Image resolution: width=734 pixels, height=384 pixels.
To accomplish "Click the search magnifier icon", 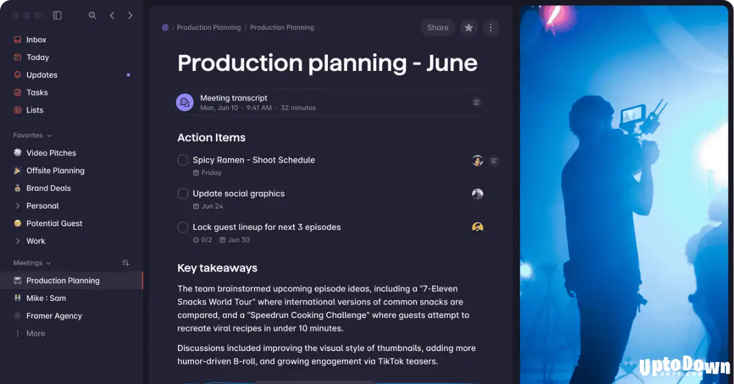I will coord(92,15).
